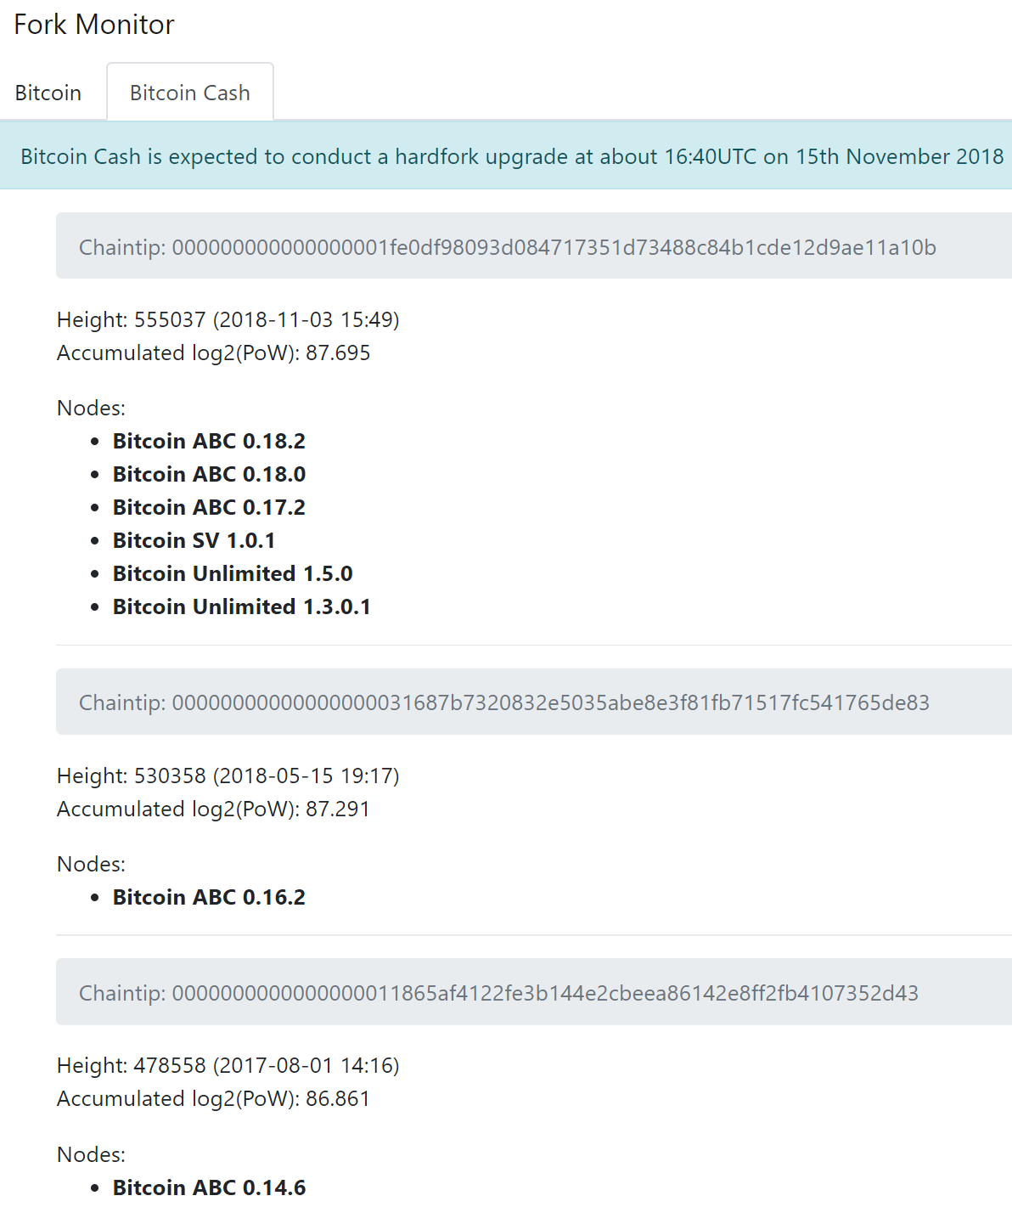
Task: Click node Bitcoin ABC 0.18.0
Action: (x=209, y=474)
